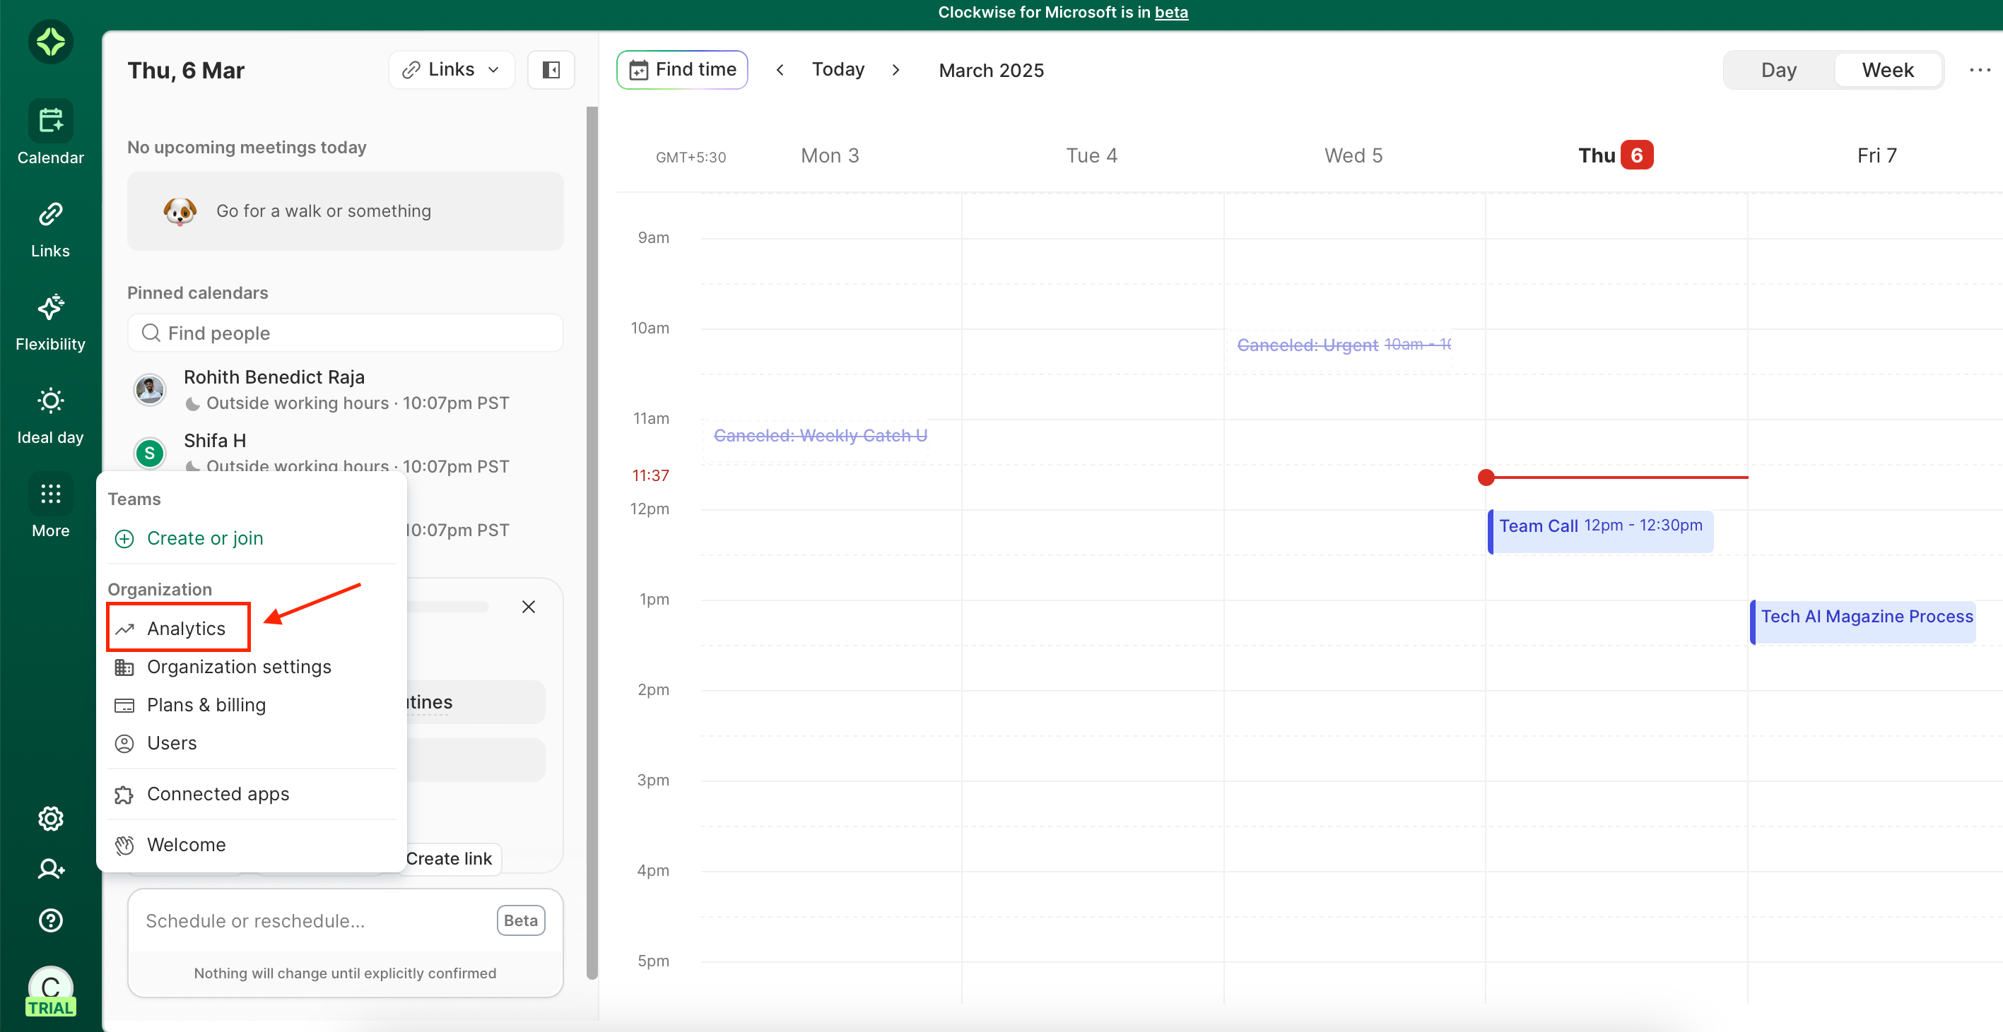Select the Thu 6 day header
This screenshot has width=2003, height=1032.
[x=1616, y=155]
